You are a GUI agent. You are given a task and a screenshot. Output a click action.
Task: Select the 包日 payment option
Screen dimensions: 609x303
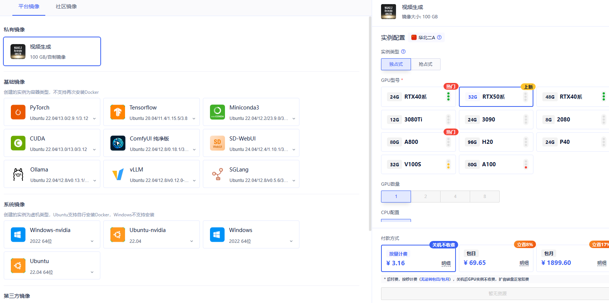(496, 259)
